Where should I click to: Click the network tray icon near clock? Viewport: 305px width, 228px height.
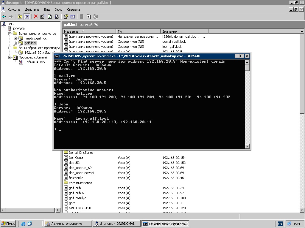point(289,224)
